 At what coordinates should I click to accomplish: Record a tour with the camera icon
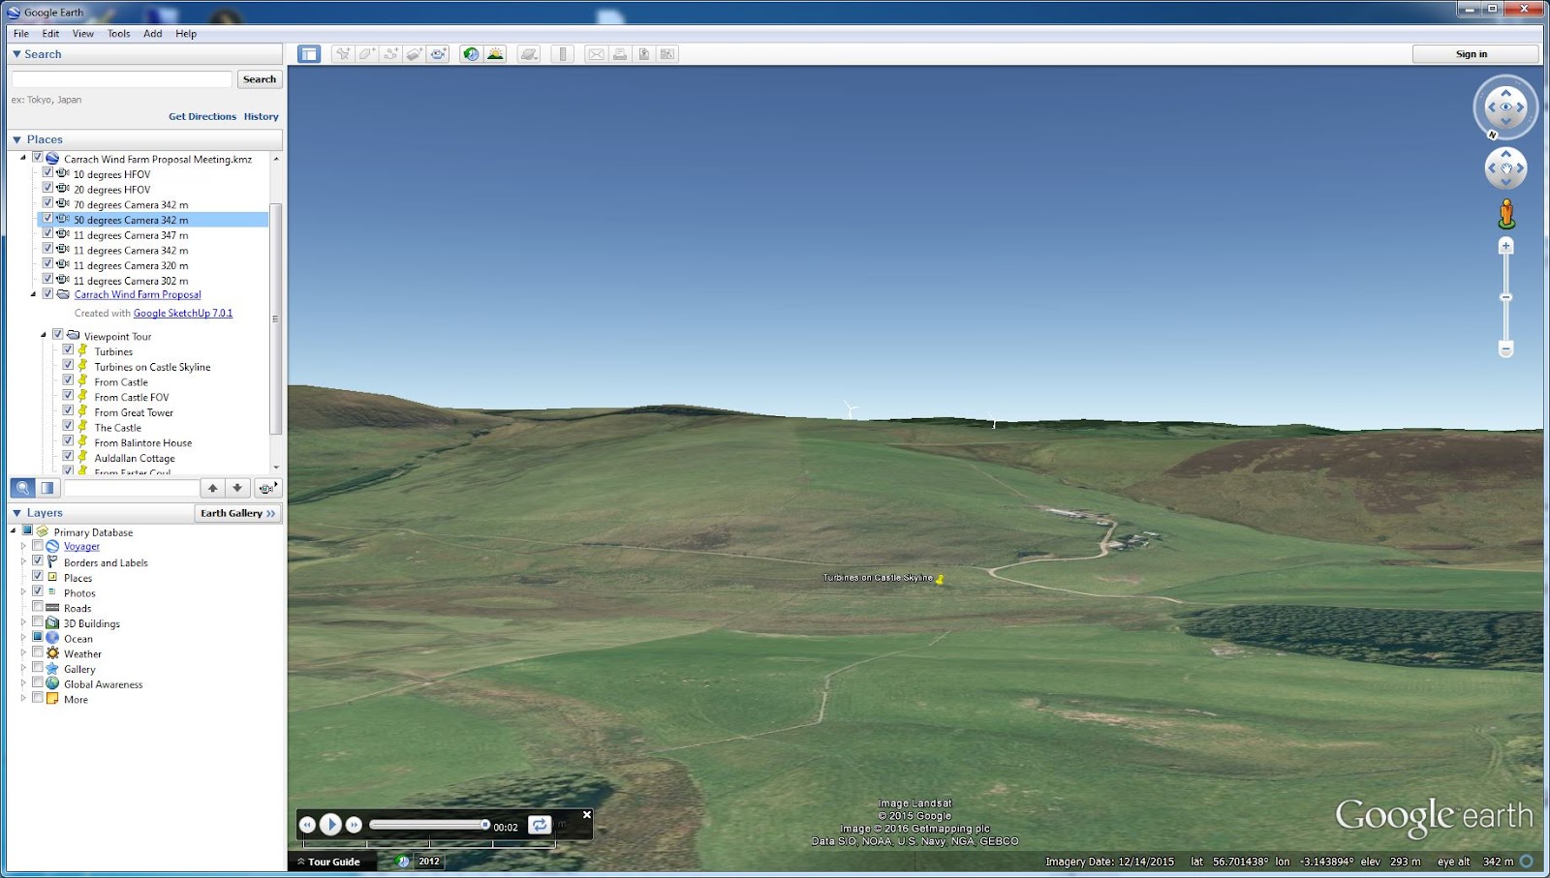(438, 54)
